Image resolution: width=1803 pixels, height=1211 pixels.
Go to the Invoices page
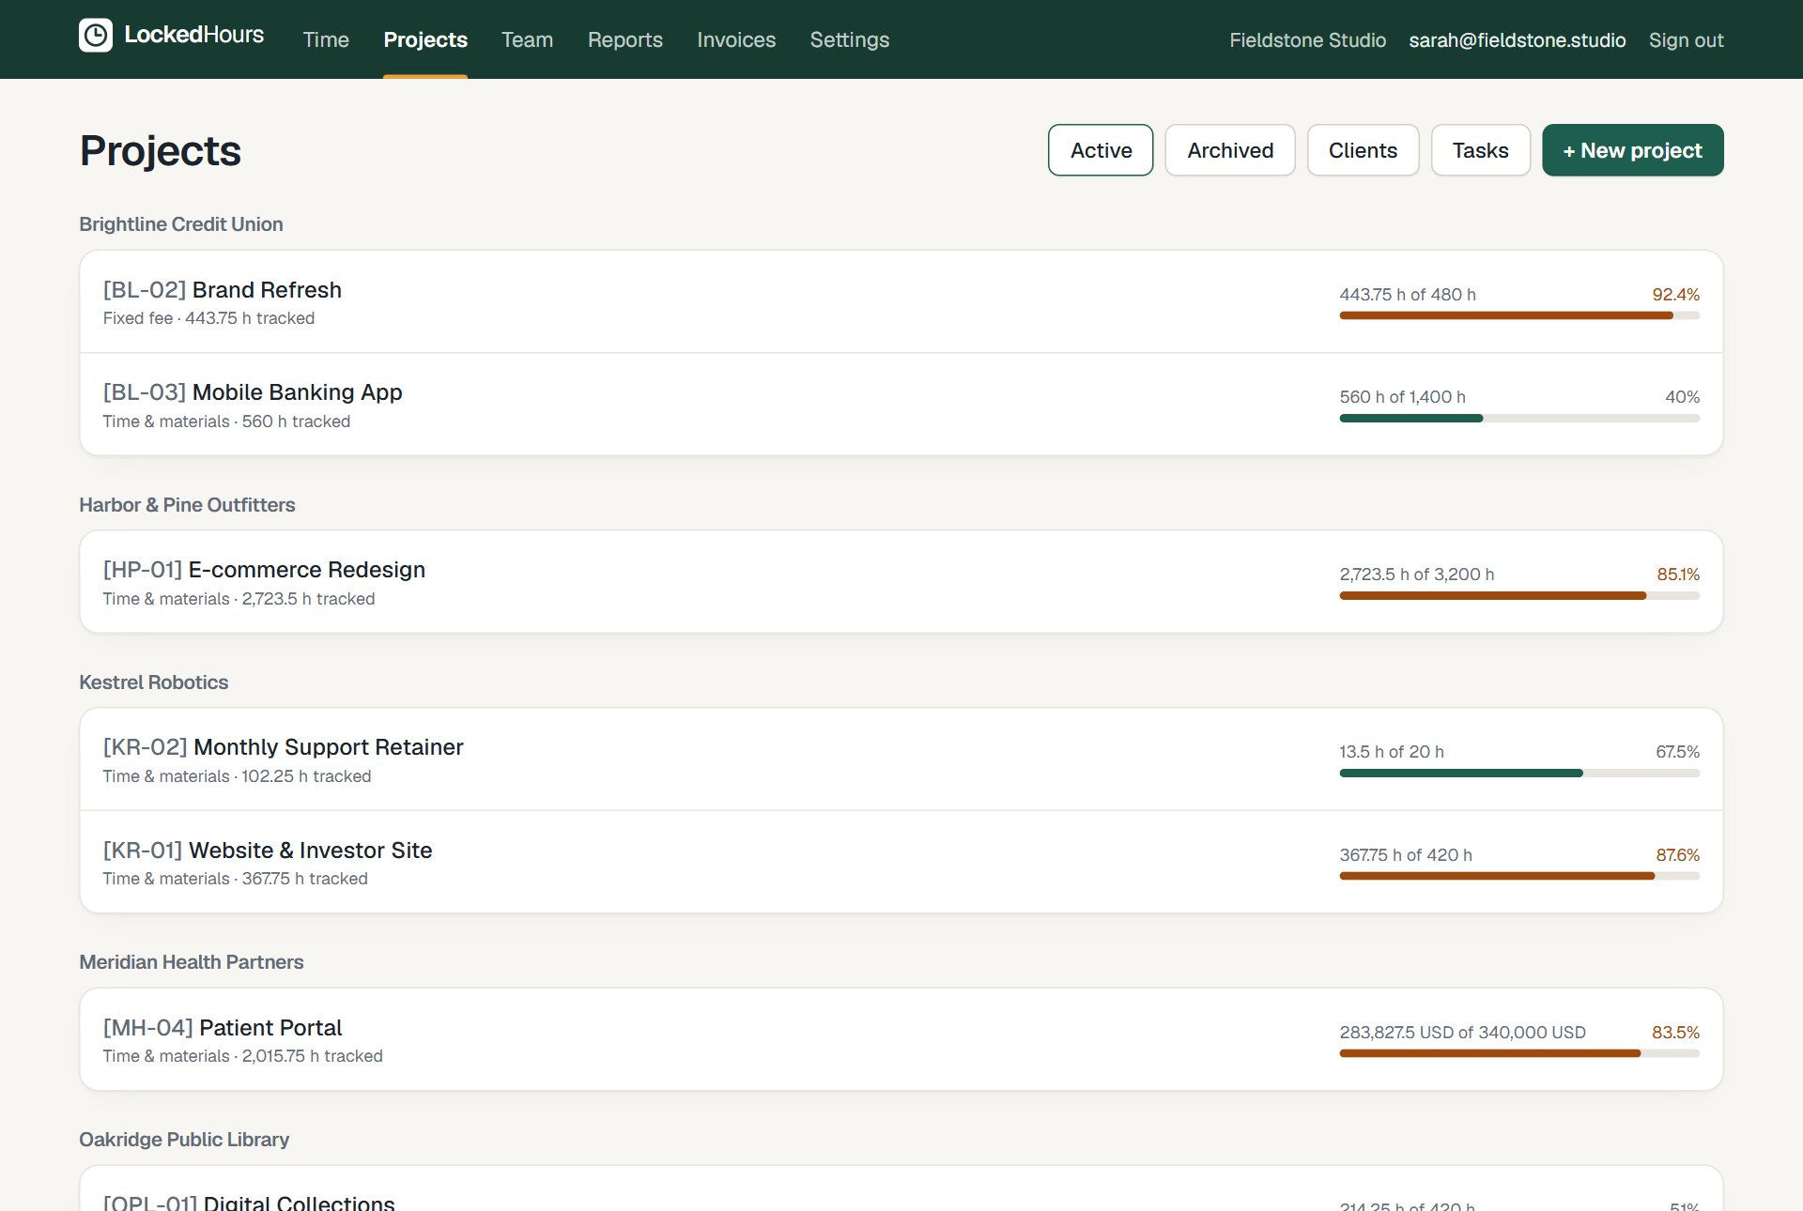736,39
